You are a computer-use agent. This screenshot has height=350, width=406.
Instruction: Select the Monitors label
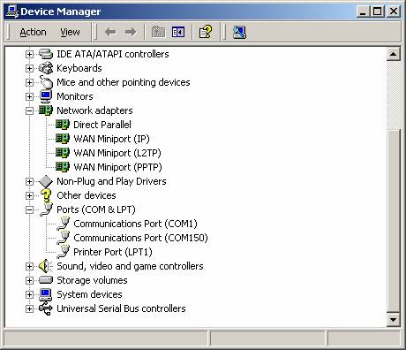tap(75, 96)
